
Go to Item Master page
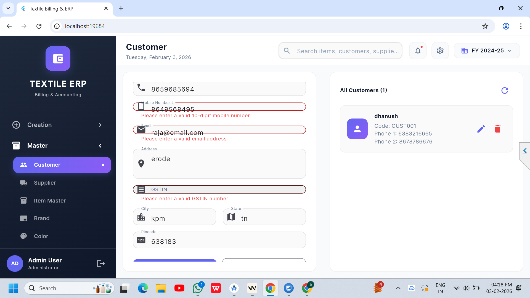(50, 201)
